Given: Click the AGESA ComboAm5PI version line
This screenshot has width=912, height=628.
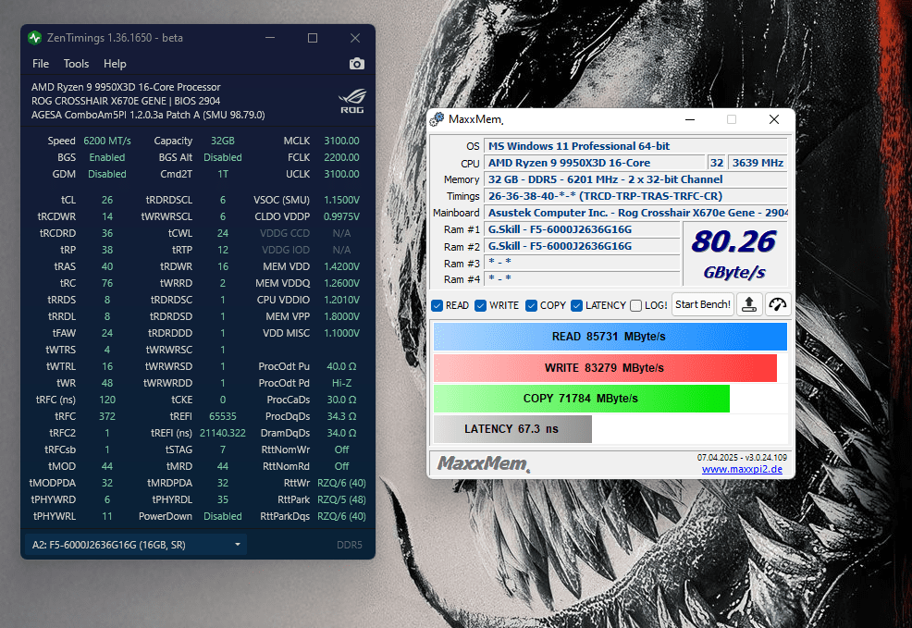Looking at the screenshot, I should tap(148, 115).
